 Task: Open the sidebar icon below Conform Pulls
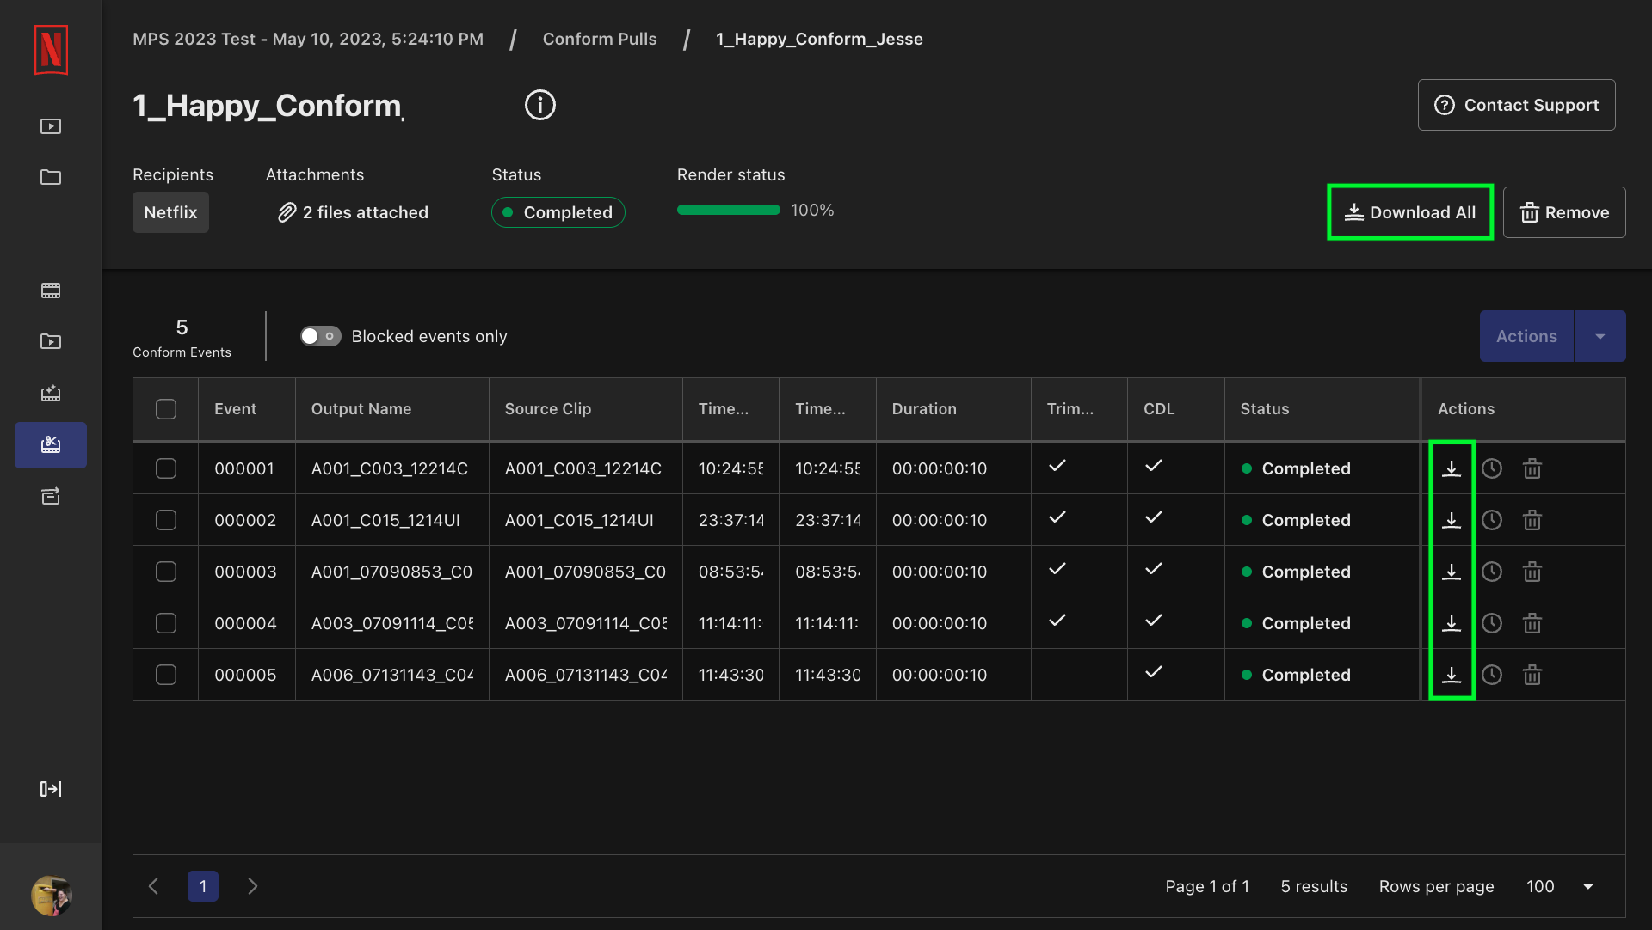tap(51, 496)
